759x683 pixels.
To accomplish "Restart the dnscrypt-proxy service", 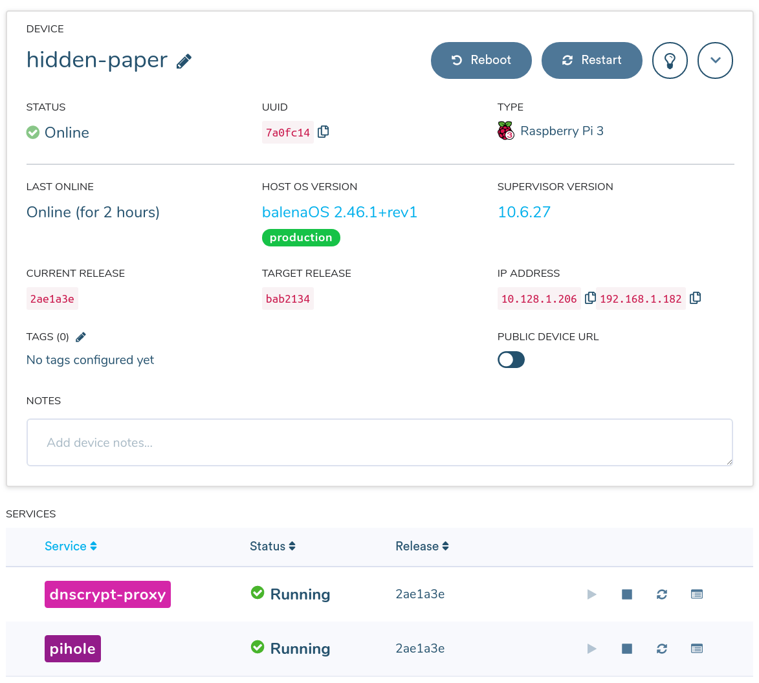I will tap(661, 594).
